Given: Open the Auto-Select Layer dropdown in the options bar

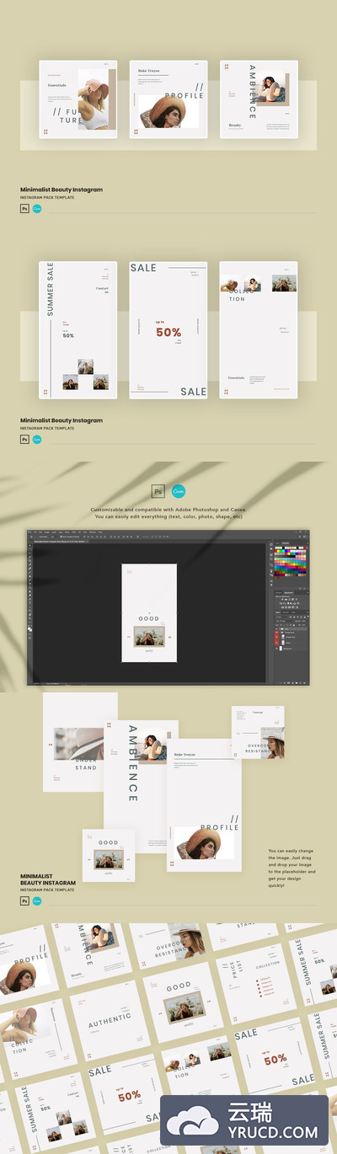Looking at the screenshot, I should click(53, 537).
